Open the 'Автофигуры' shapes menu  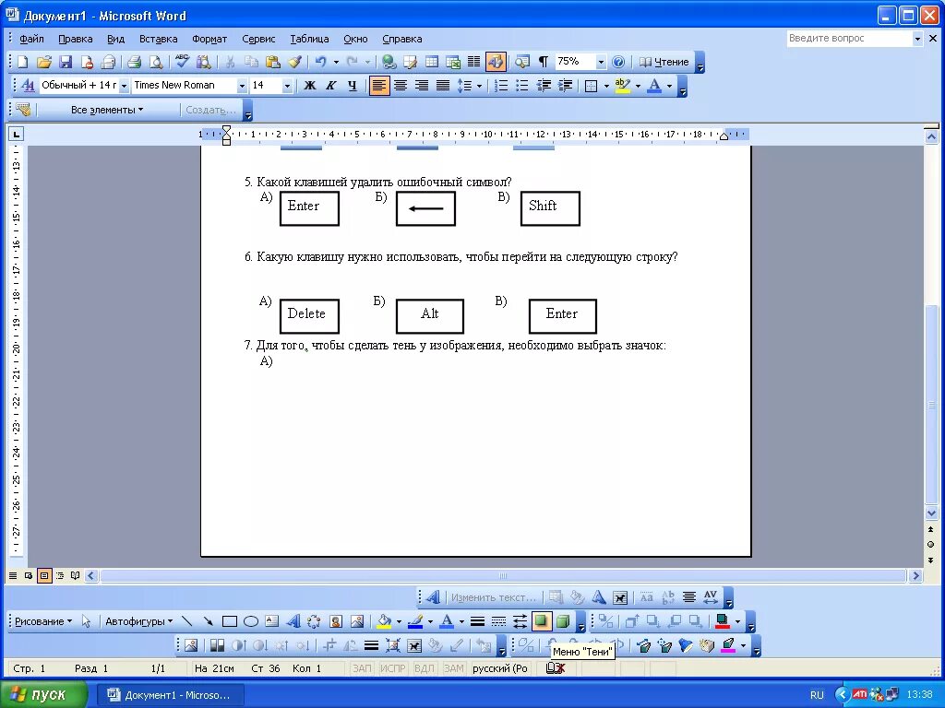pyautogui.click(x=139, y=621)
